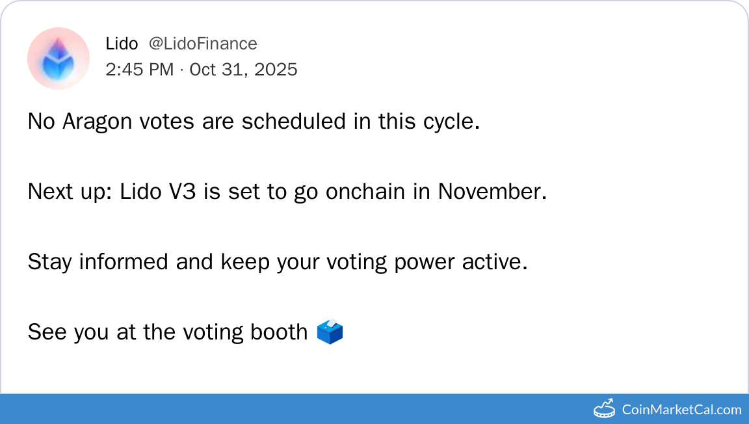Image resolution: width=749 pixels, height=424 pixels.
Task: Click the sentence starting with Next up
Action: click(287, 192)
